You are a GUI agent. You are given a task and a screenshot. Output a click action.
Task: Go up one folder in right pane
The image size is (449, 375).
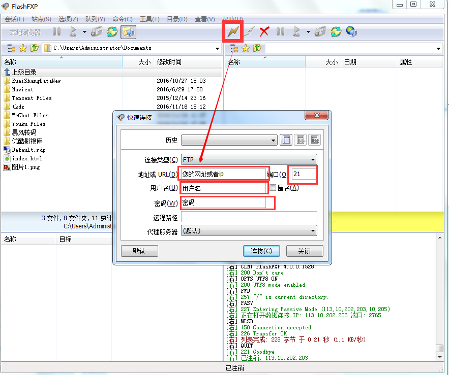tap(257, 48)
